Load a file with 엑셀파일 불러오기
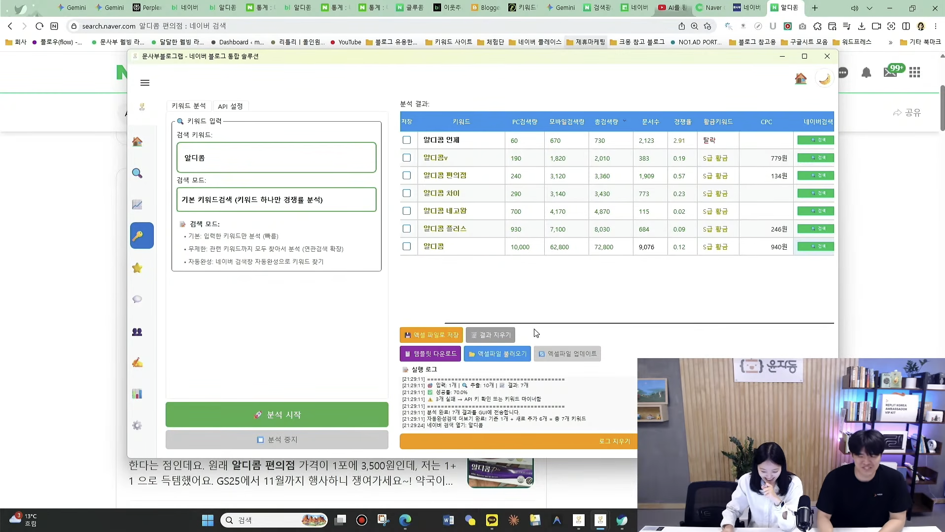This screenshot has width=945, height=532. 497,354
